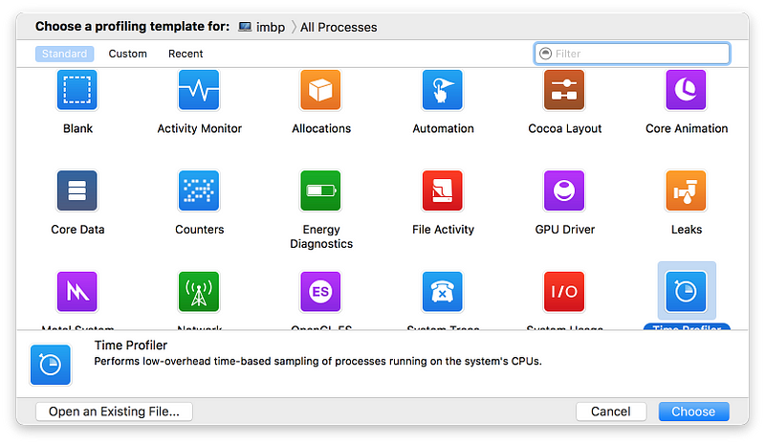
Task: Switch to the Standard tab
Action: point(64,54)
